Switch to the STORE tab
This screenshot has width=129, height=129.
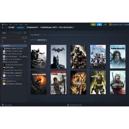click(x=12, y=27)
